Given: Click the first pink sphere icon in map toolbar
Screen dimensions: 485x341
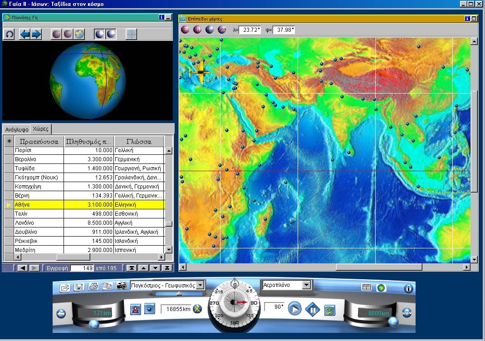Looking at the screenshot, I should (185, 30).
